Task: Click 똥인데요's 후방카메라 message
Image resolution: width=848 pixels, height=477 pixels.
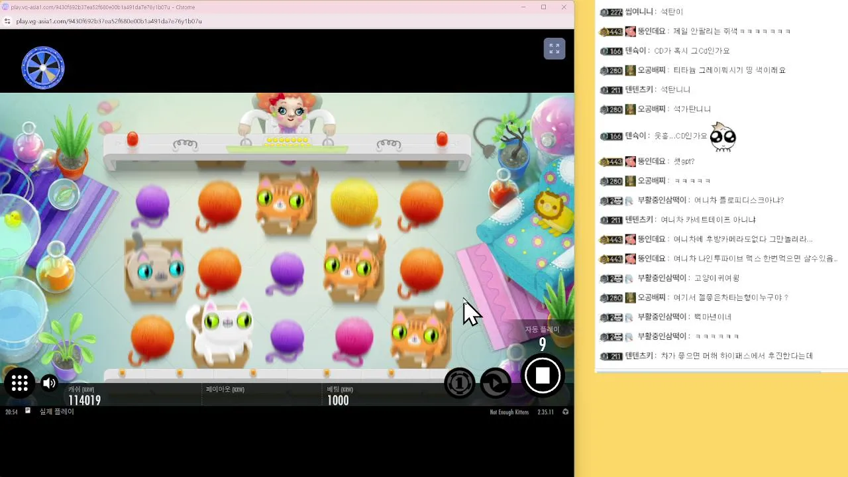Action: (743, 239)
